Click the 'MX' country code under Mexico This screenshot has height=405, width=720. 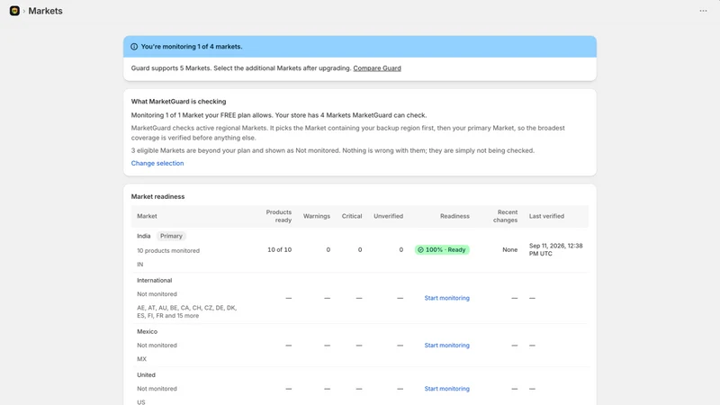click(141, 359)
